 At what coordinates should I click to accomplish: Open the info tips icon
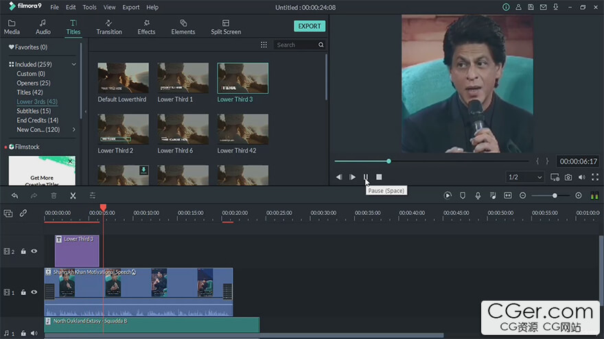pyautogui.click(x=506, y=8)
